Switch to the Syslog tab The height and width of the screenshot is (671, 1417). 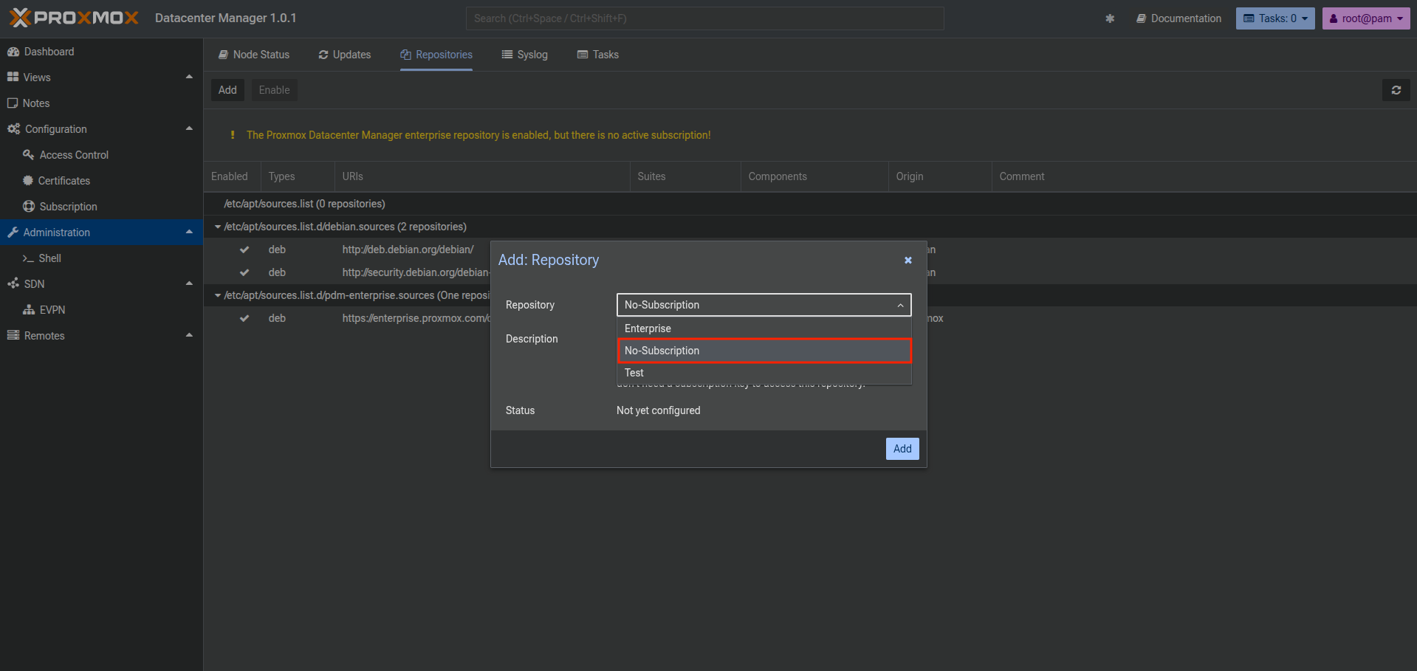525,55
